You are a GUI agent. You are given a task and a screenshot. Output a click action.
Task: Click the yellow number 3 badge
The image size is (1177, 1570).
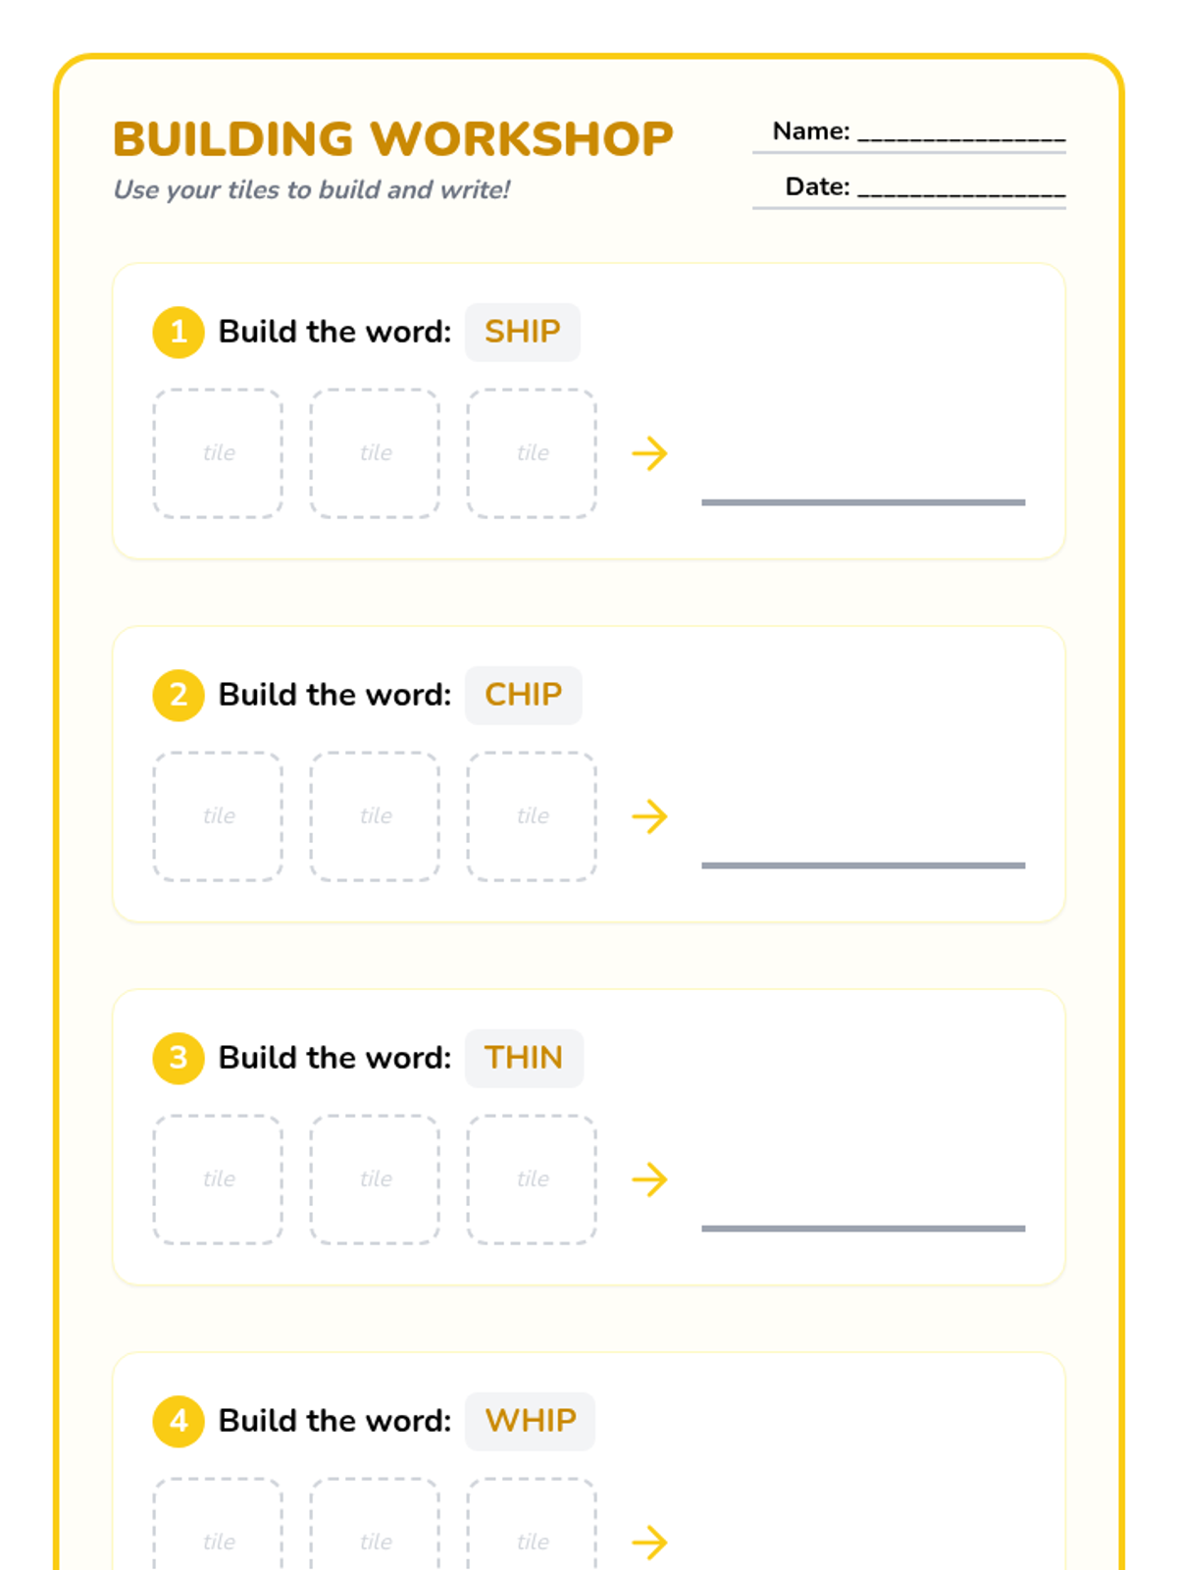[x=178, y=1058]
